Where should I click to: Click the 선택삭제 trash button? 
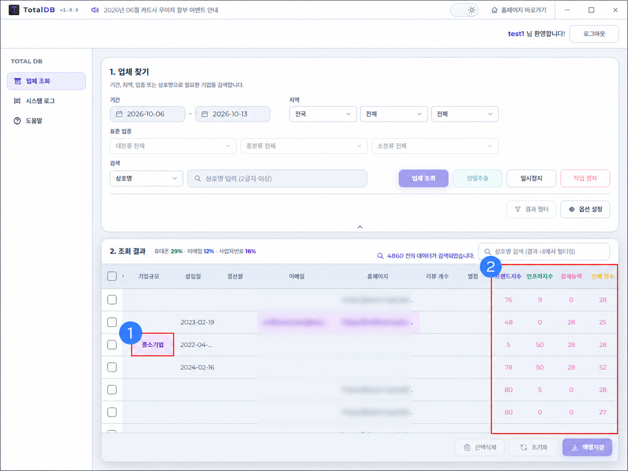pos(480,447)
